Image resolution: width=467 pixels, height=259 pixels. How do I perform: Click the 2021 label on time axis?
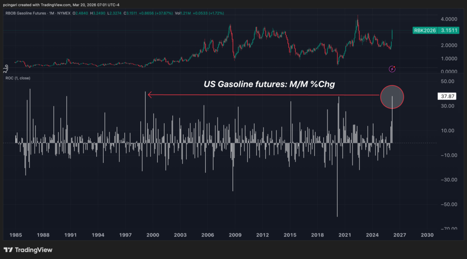344,235
